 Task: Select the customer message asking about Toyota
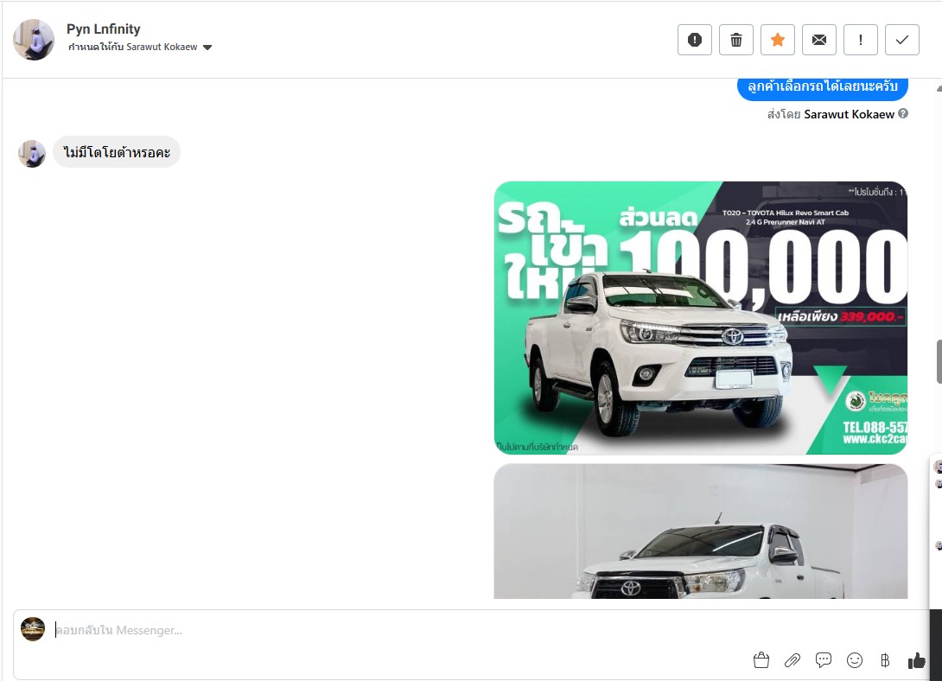pyautogui.click(x=117, y=152)
